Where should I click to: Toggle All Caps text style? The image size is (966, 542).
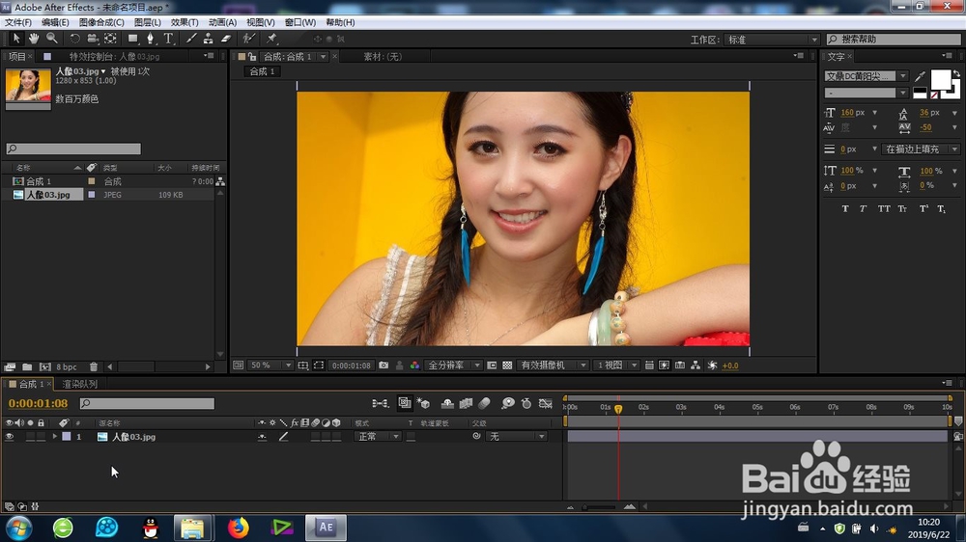(884, 209)
